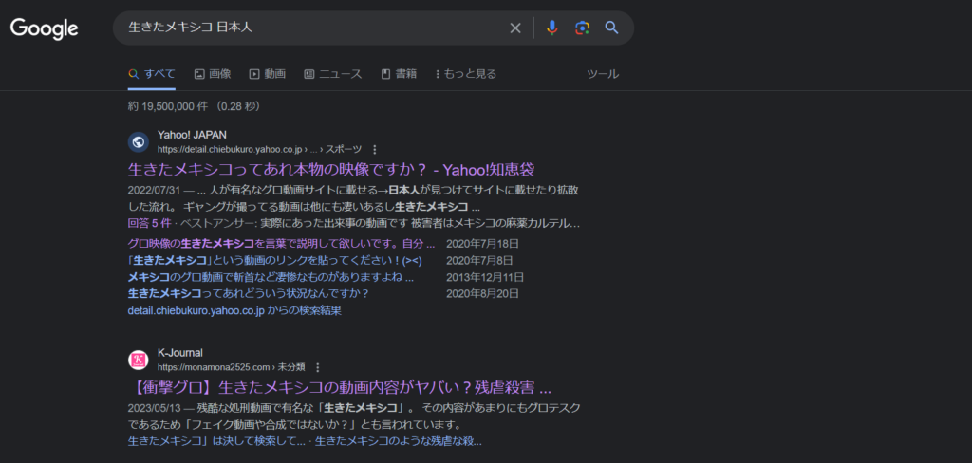Click the 生きたメキシコのような残虐な殺... sublink
This screenshot has height=463, width=972.
click(399, 442)
